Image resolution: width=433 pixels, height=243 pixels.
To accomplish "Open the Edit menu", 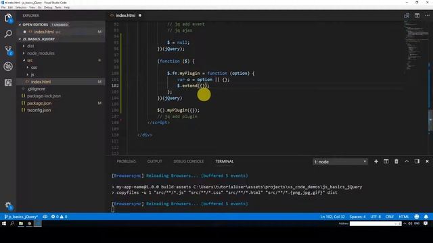I will coord(10,7).
